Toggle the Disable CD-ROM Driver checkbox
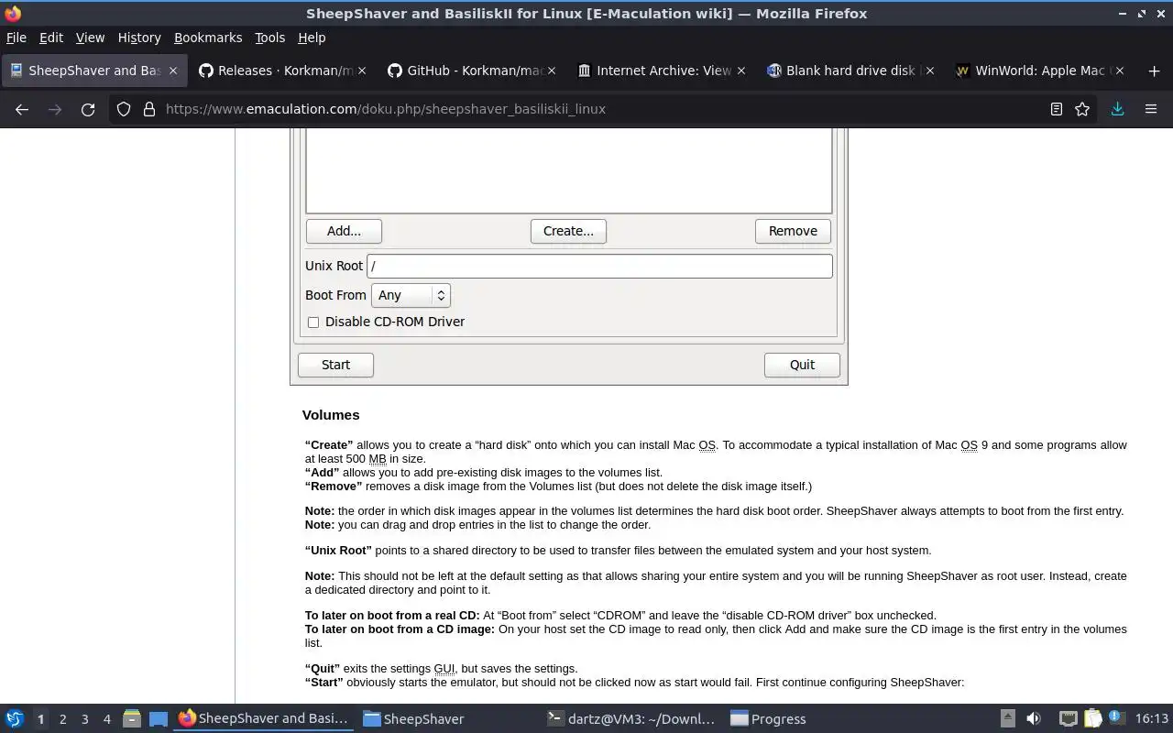Screen dimensions: 1173x733 pos(313,322)
